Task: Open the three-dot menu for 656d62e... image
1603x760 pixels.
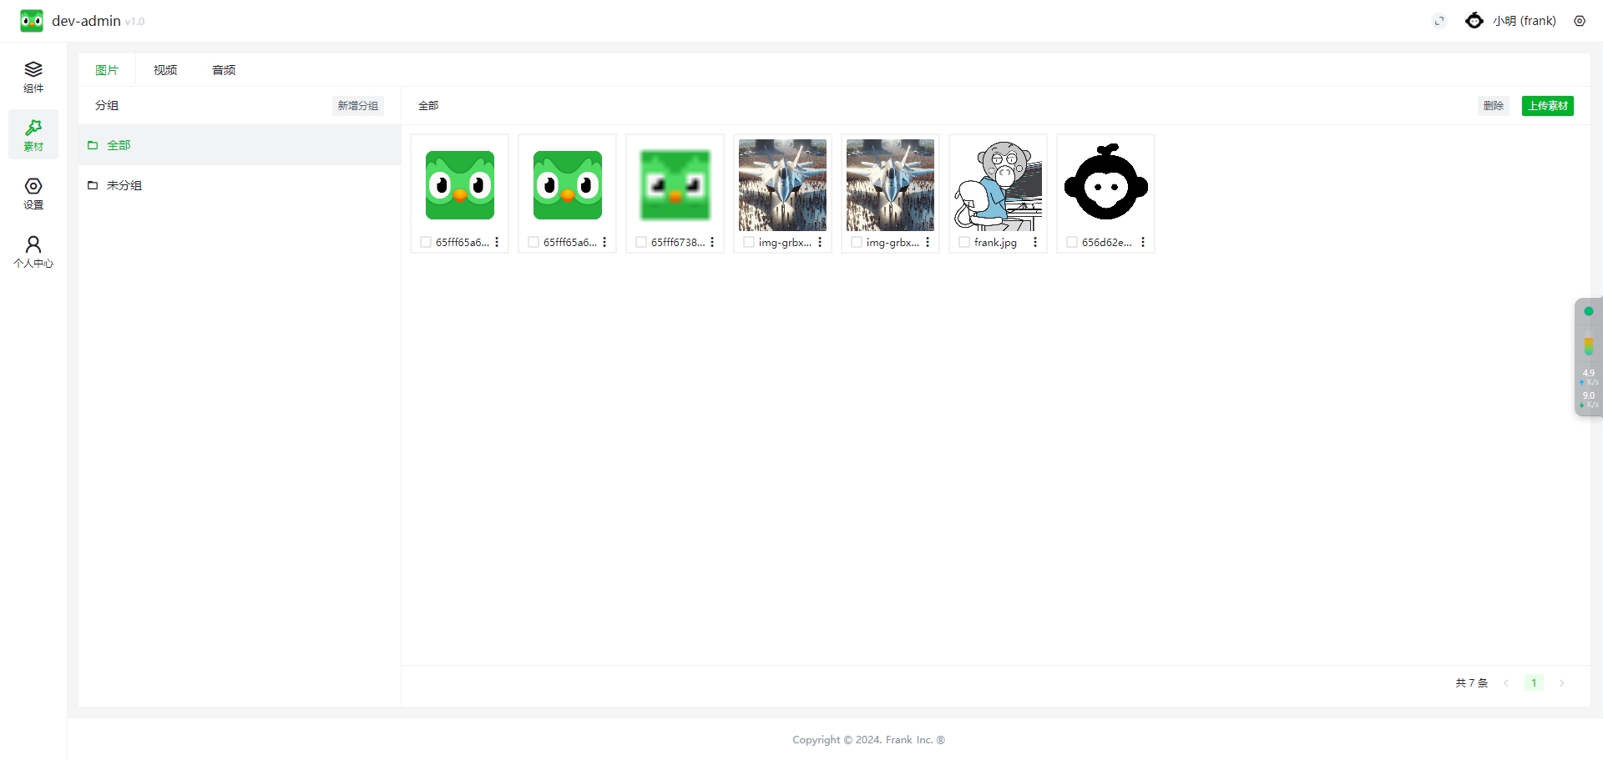Action: tap(1143, 242)
